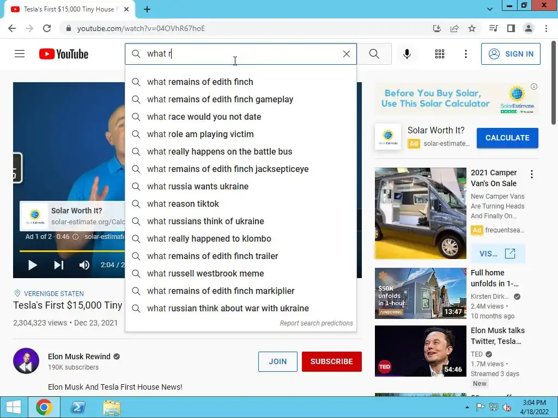Open 2021 Camper Van ad thumbnail
This screenshot has height=418, width=558.
[x=420, y=213]
